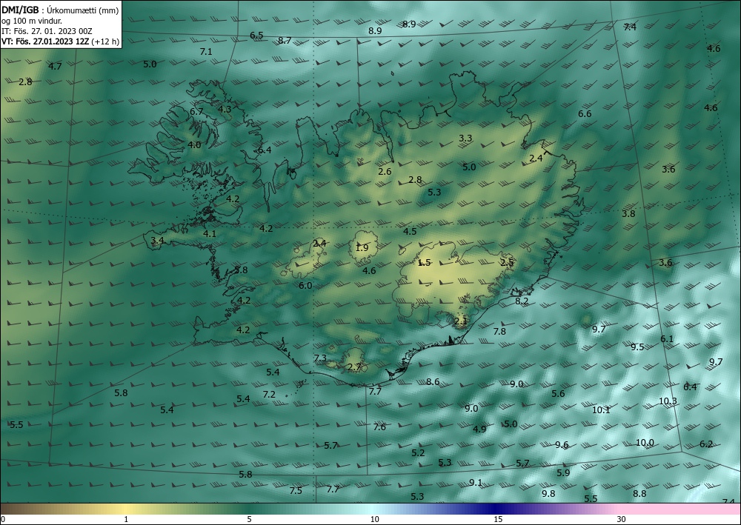Screen dimensions: 741x525
Task: Select the initial time 'IT: Fös. 27. 01. 2023 00Z'
Action: 47,31
